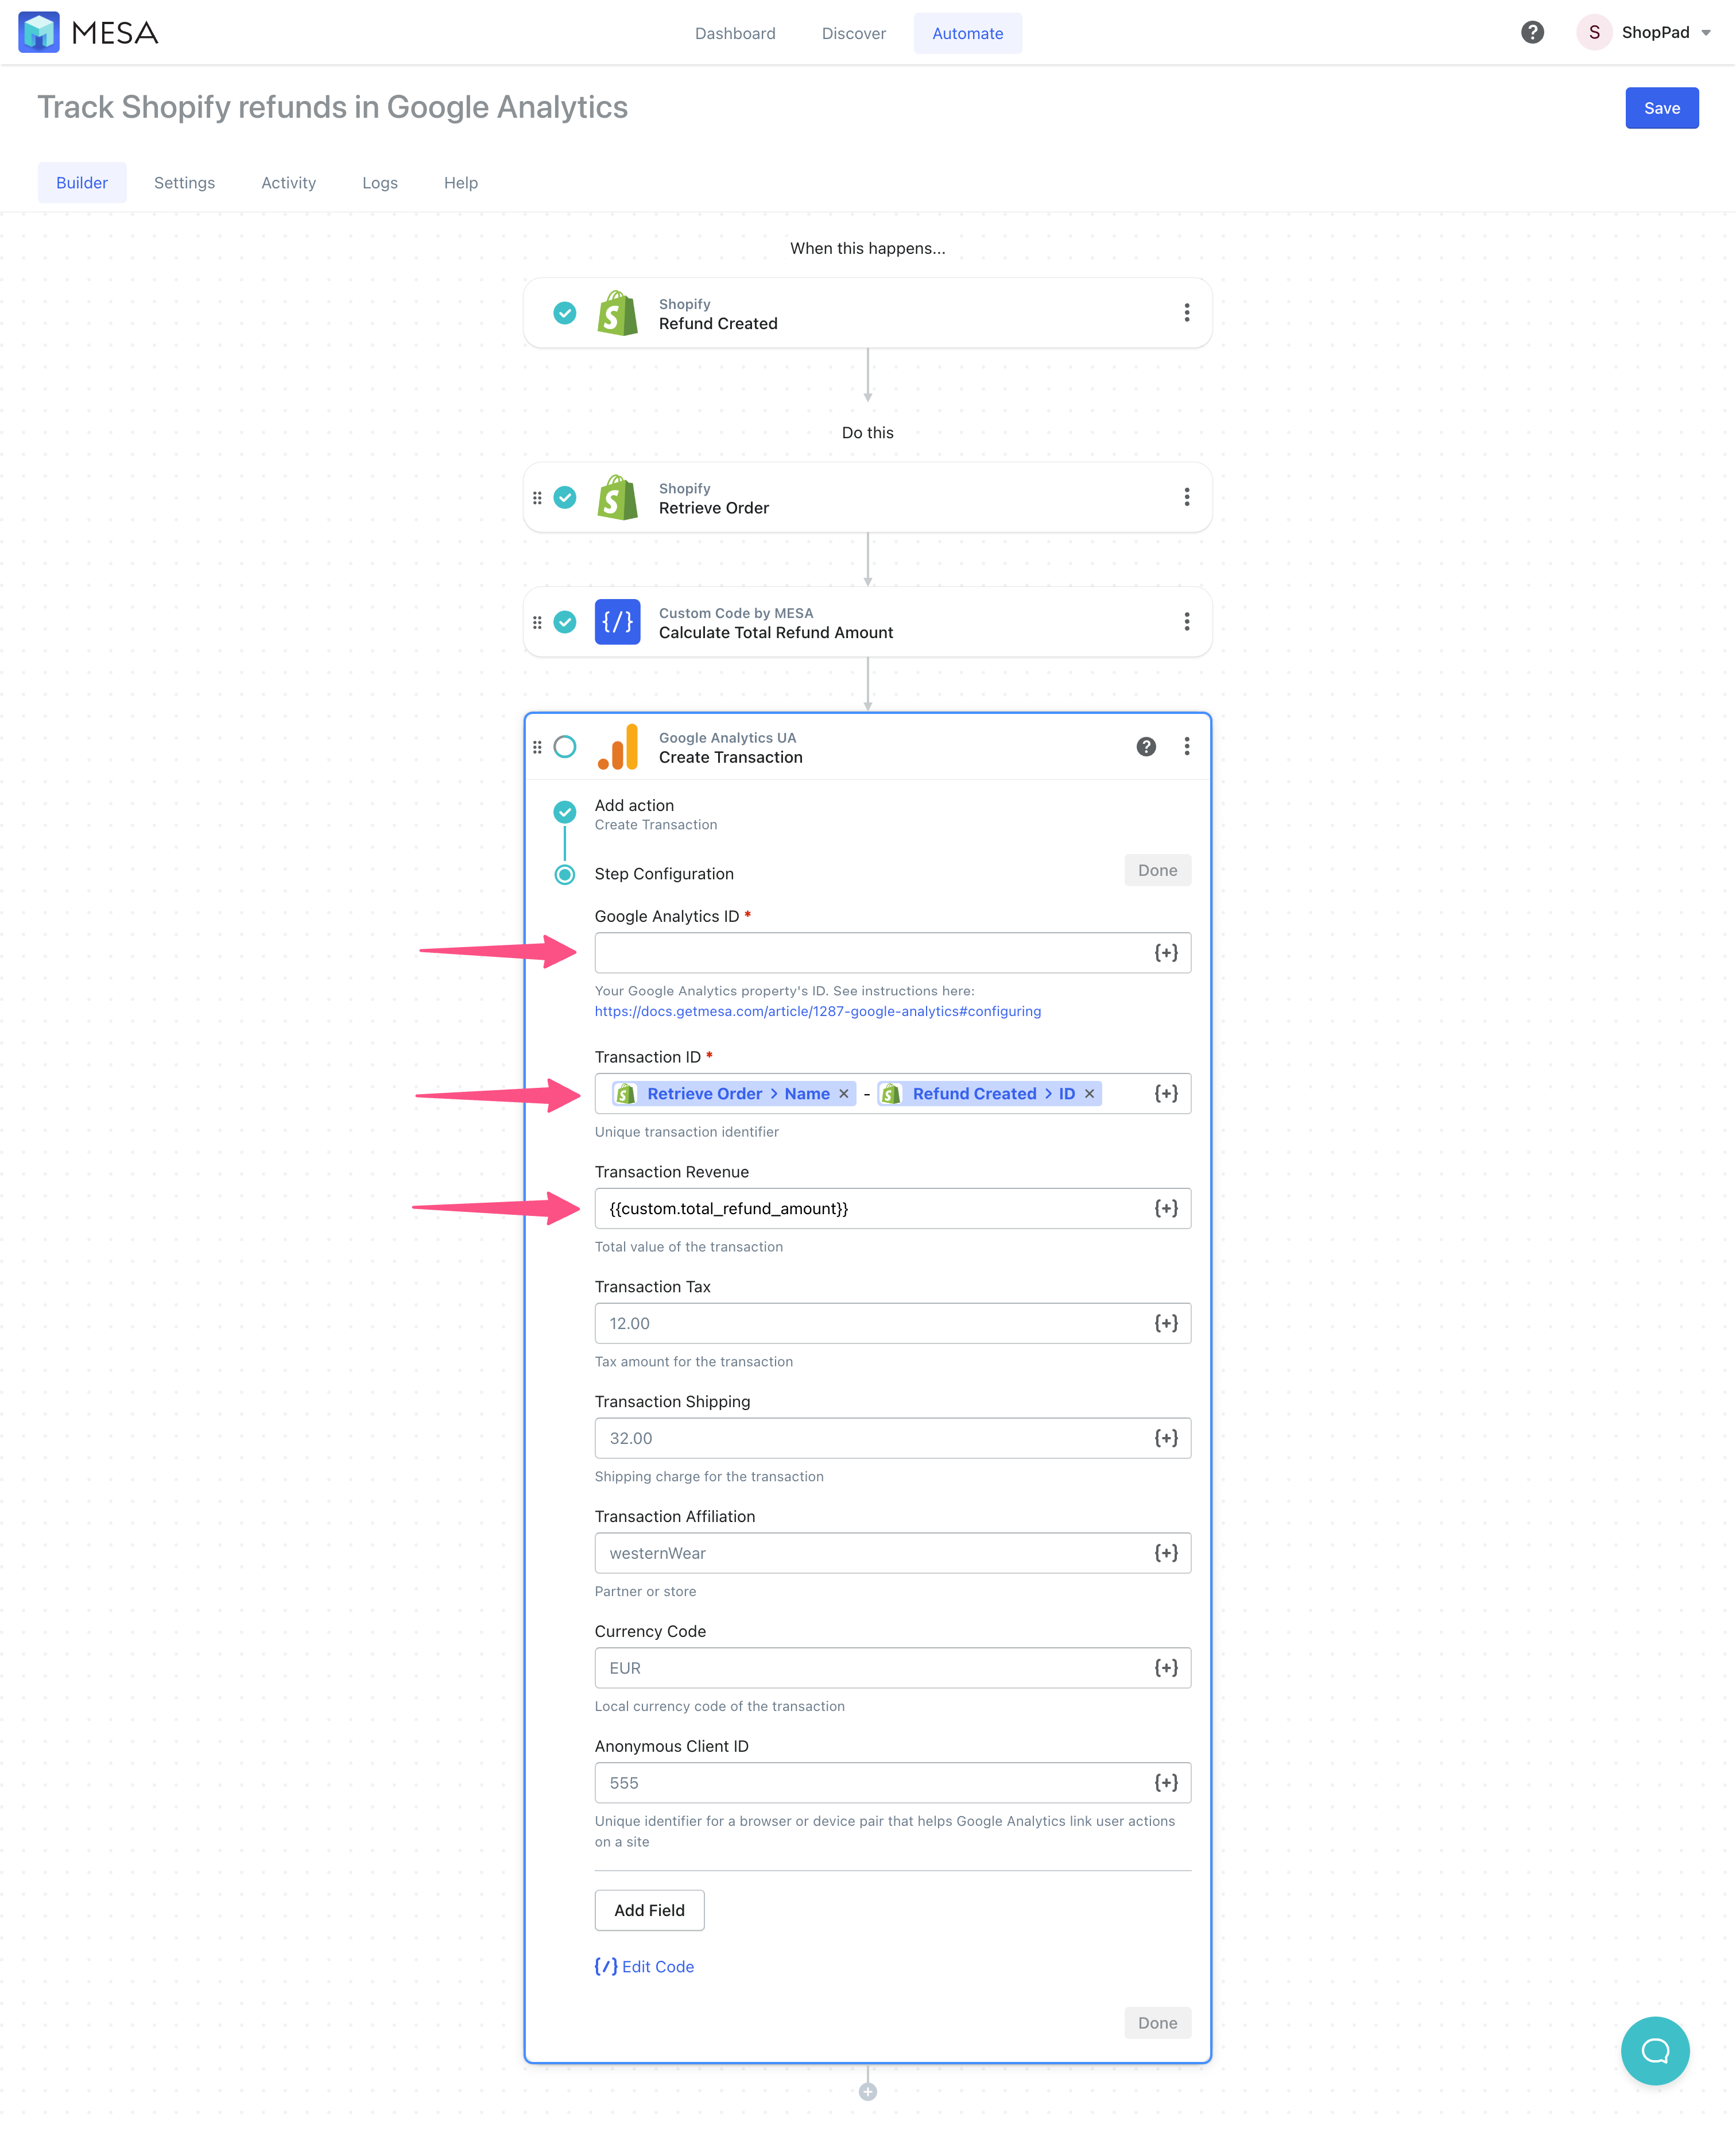Image resolution: width=1736 pixels, height=2132 pixels.
Task: Open the Retrieve Order step options menu
Action: tap(1187, 497)
